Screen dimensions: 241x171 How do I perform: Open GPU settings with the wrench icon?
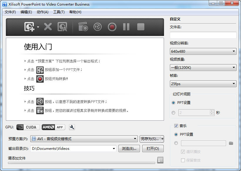click(x=71, y=127)
